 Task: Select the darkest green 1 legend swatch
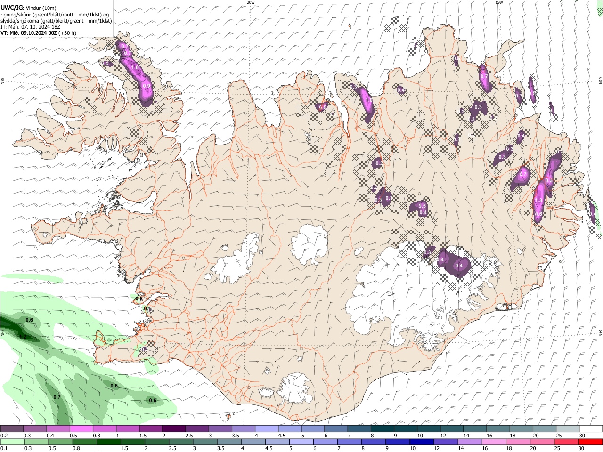[x=109, y=442]
